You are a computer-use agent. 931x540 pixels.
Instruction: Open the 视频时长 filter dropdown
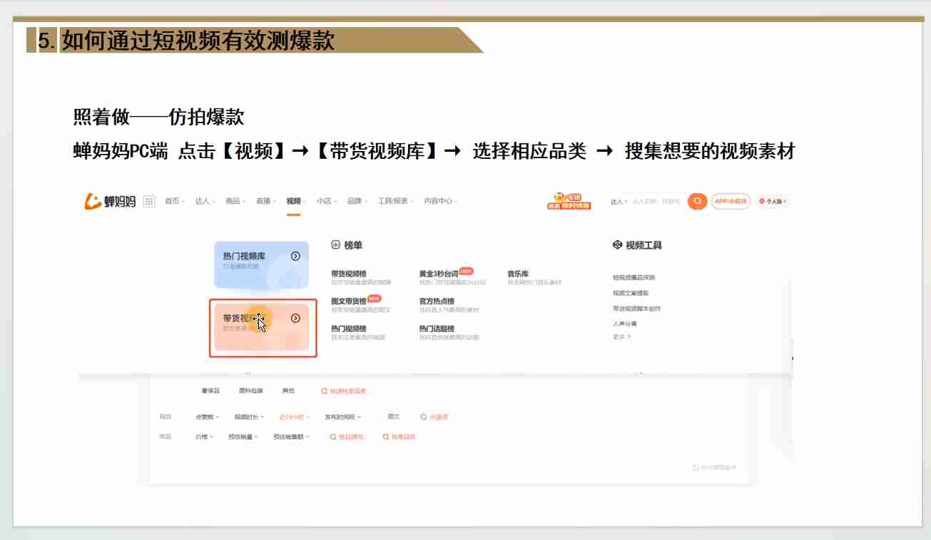(249, 417)
